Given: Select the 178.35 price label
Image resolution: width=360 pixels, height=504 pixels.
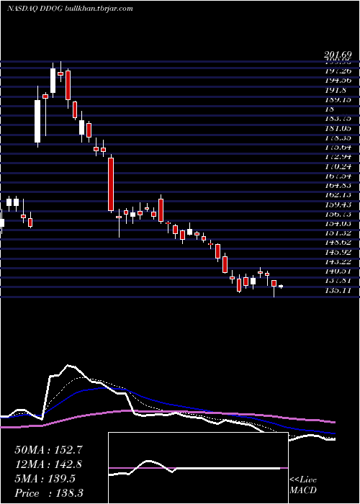Looking at the screenshot, I should pos(338,138).
